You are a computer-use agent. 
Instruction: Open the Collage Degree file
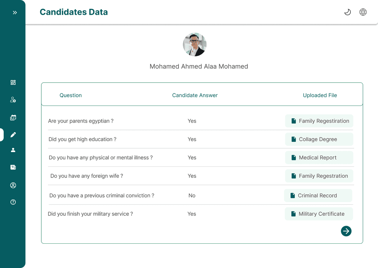click(319, 139)
